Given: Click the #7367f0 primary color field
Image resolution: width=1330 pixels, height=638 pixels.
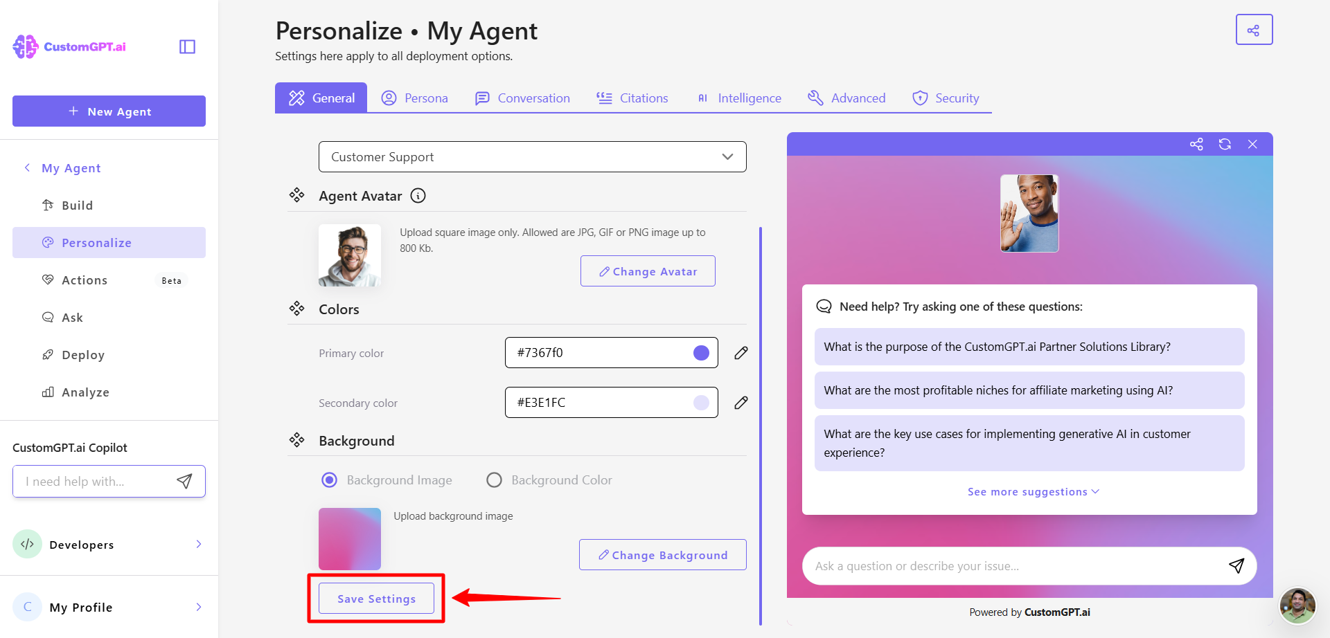Looking at the screenshot, I should [x=611, y=353].
